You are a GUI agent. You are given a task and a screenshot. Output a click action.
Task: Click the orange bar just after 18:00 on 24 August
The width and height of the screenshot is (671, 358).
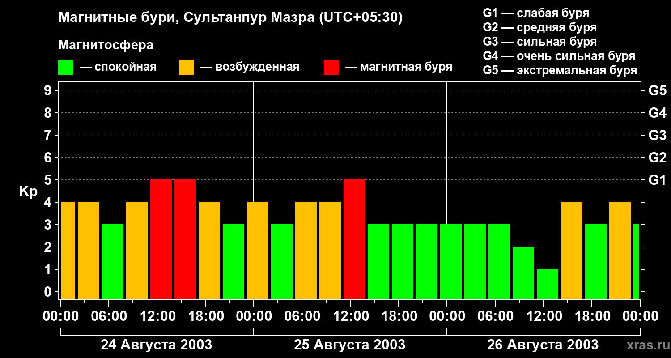(x=209, y=250)
